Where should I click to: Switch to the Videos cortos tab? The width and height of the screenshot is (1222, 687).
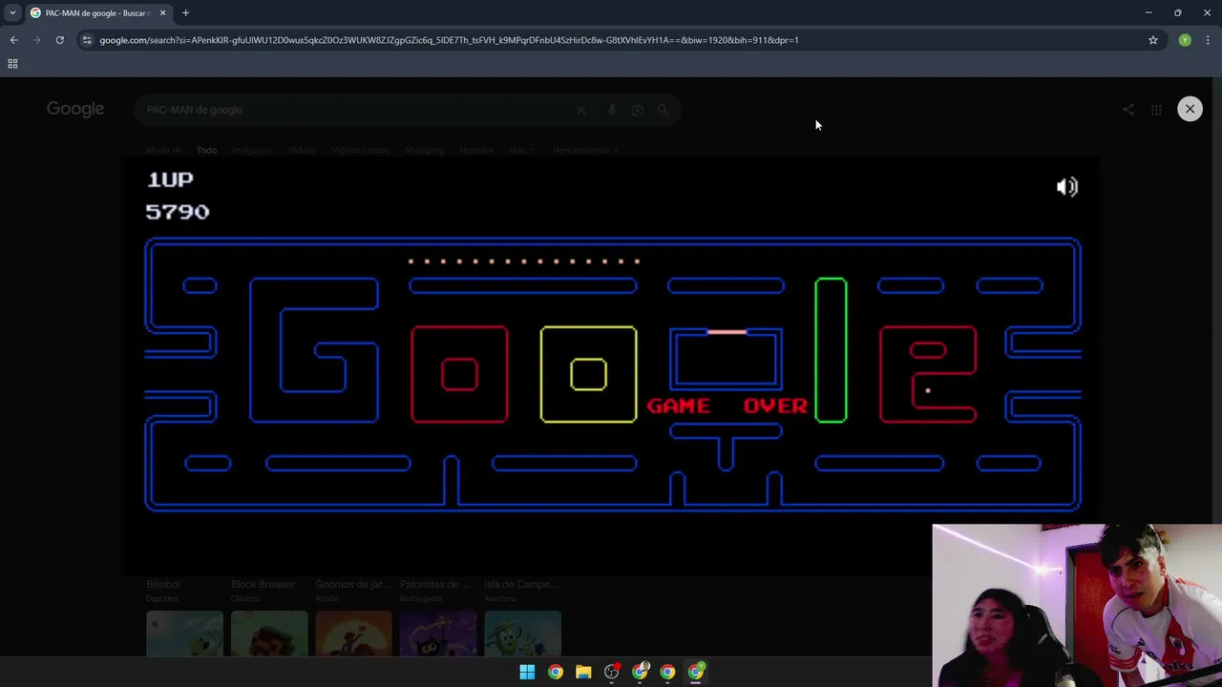tap(360, 150)
